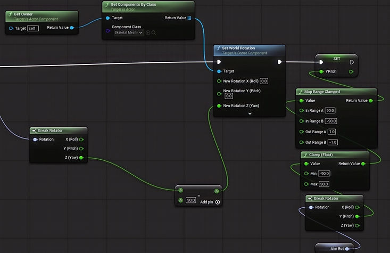Click the In Range A value field
The width and height of the screenshot is (390, 253).
(330, 110)
